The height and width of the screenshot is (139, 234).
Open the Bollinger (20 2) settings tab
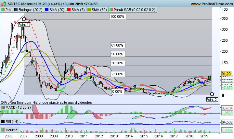click(30, 10)
